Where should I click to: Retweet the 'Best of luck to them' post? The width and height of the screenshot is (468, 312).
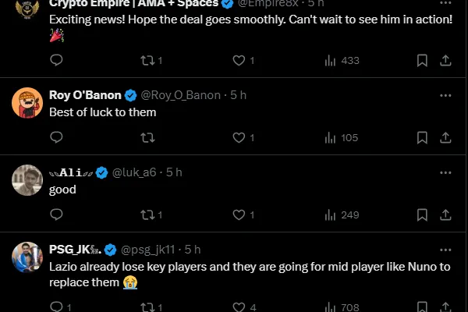(147, 137)
